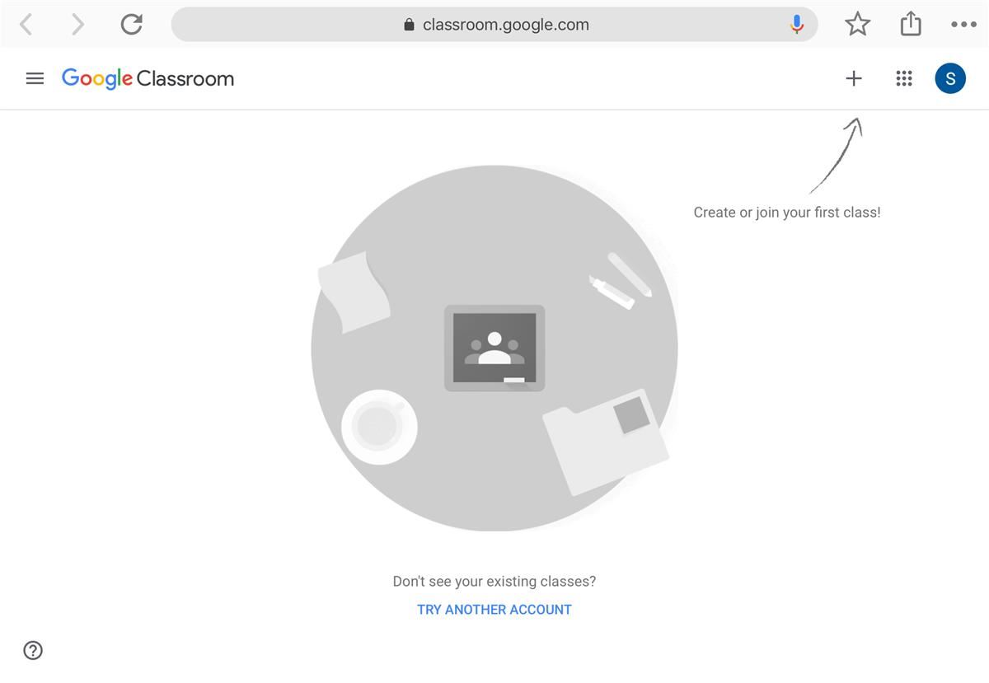Click the folder graphic in the illustration

(x=606, y=442)
